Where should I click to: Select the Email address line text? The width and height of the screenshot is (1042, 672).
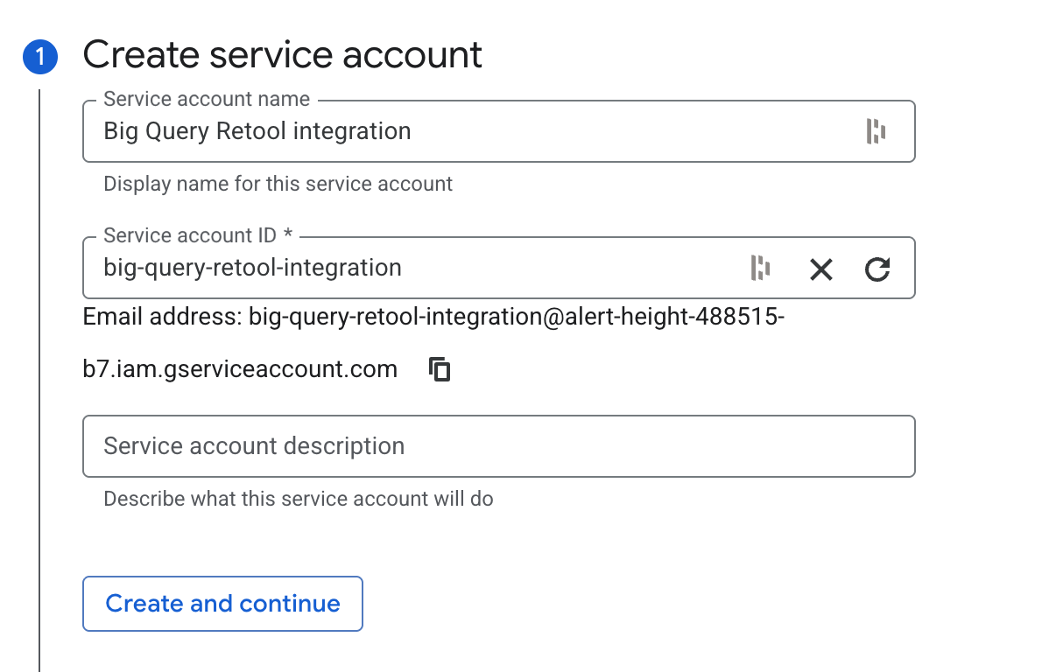click(433, 317)
